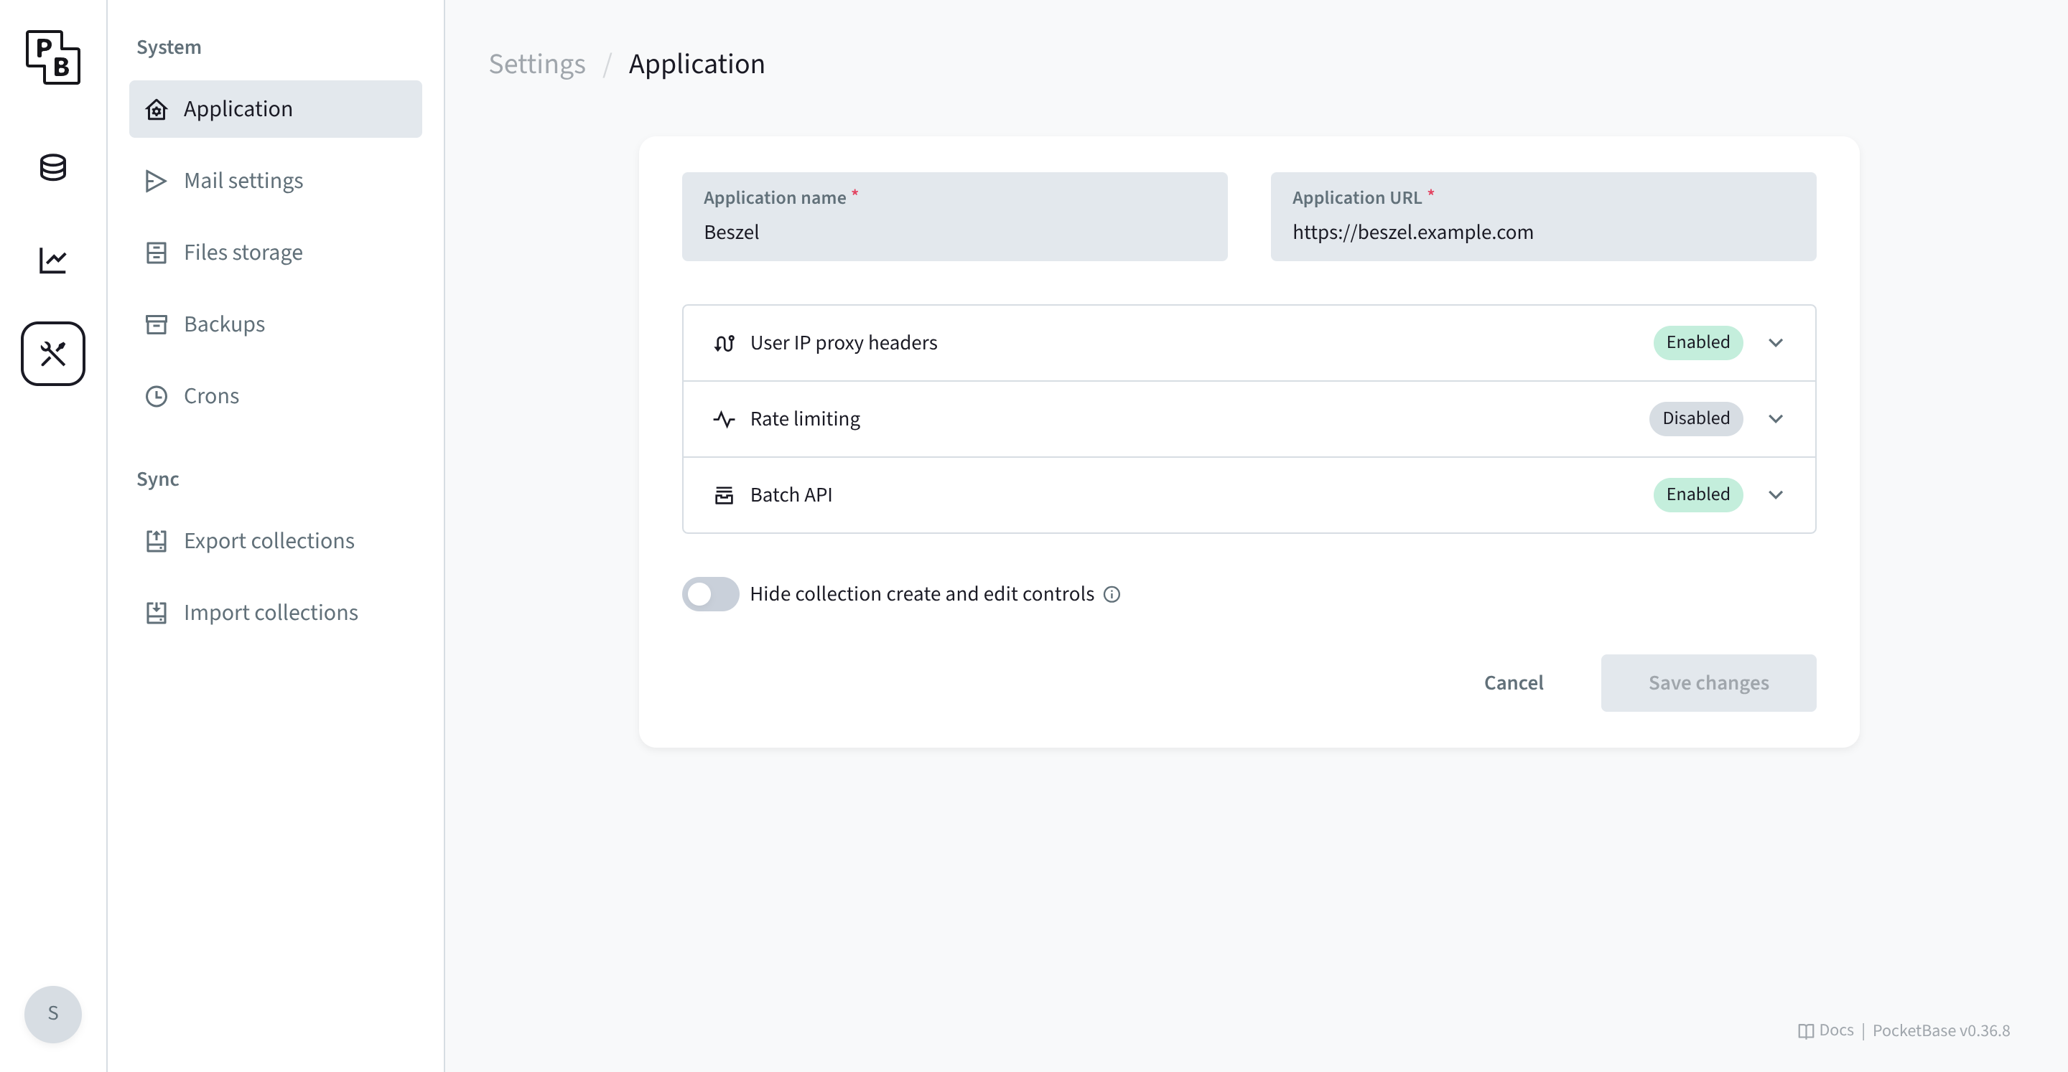The image size is (2068, 1072).
Task: Click the Disabled badge on Rate limiting
Action: (1695, 419)
